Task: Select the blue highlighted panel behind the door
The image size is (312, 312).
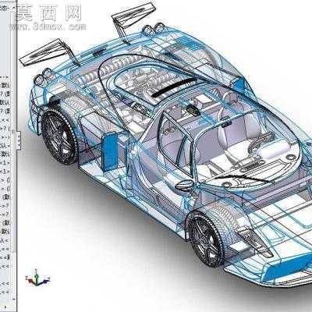Action: point(110,151)
